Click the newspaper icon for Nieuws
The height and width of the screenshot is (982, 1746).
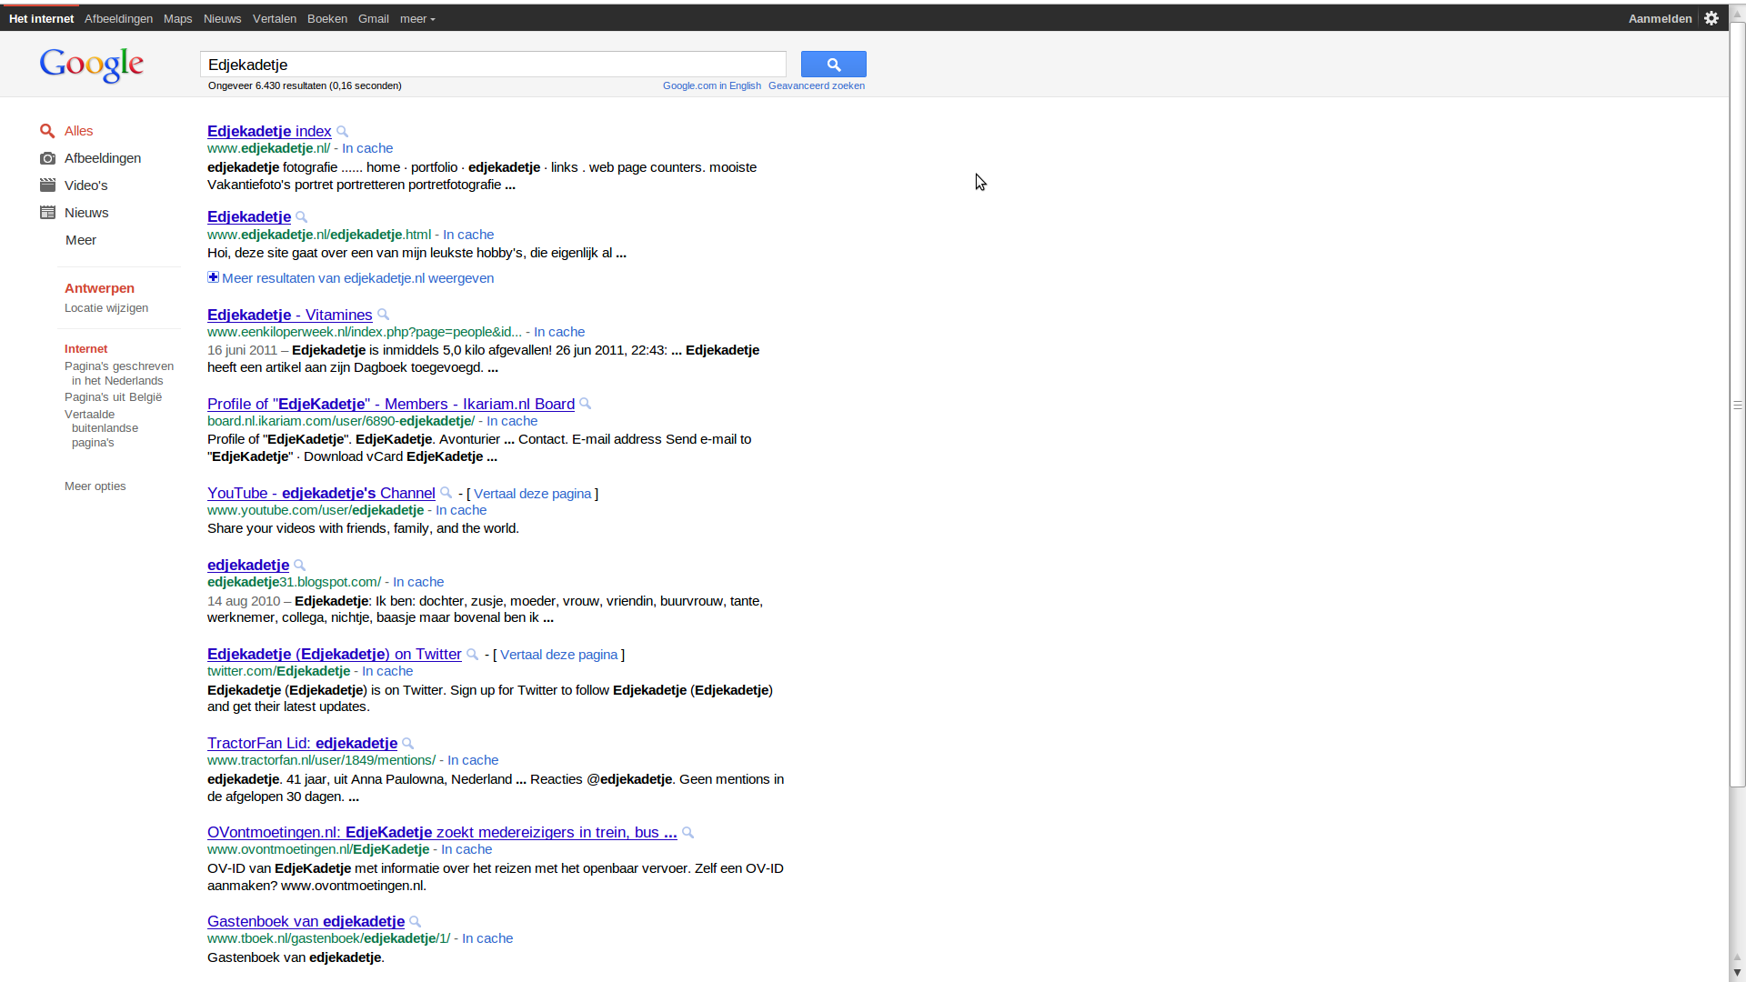pyautogui.click(x=47, y=213)
